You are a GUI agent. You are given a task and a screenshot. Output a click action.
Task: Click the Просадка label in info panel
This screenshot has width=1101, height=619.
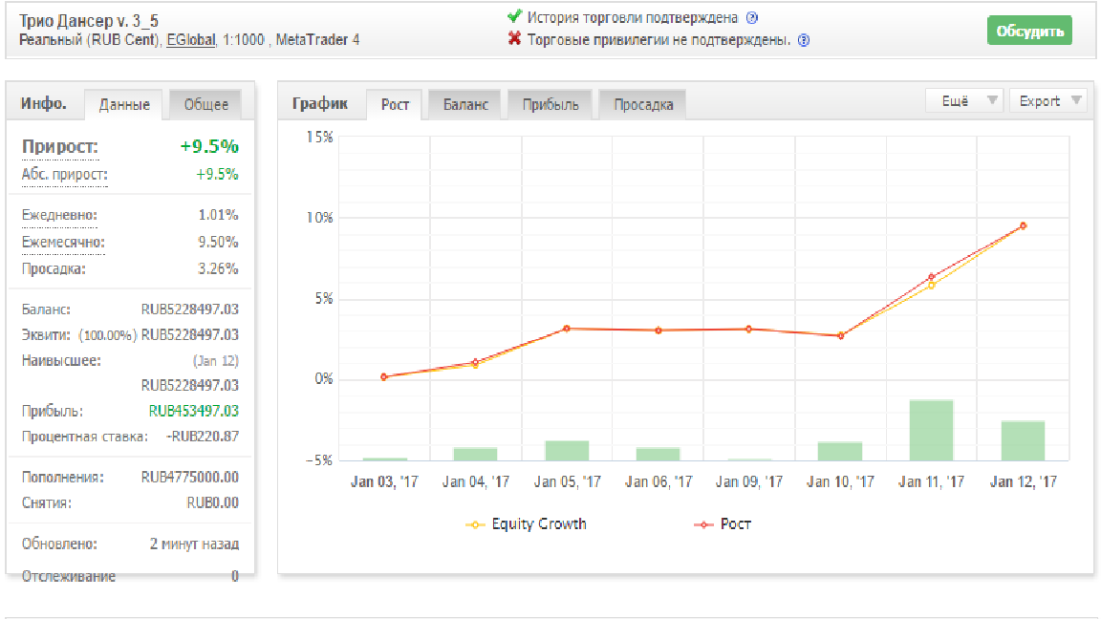[x=54, y=268]
